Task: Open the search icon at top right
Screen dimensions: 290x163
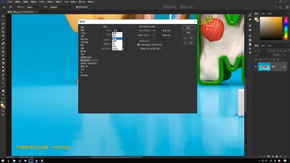Action: point(276,7)
